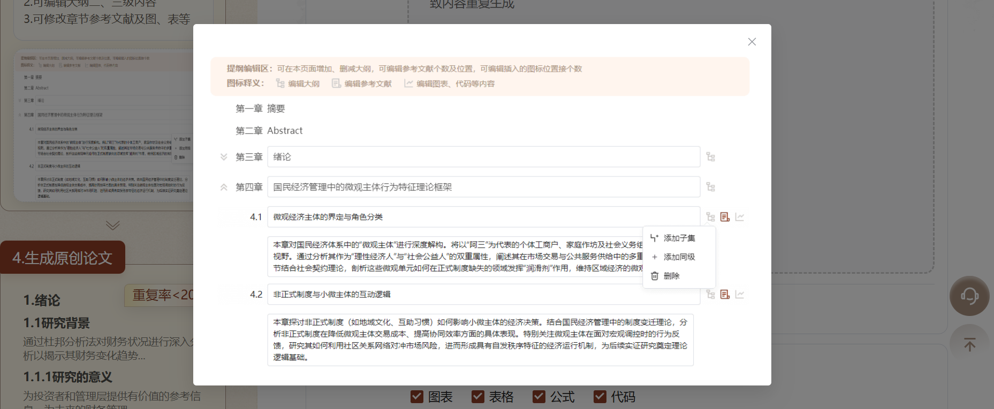Close the outline editor dialog

click(x=752, y=42)
